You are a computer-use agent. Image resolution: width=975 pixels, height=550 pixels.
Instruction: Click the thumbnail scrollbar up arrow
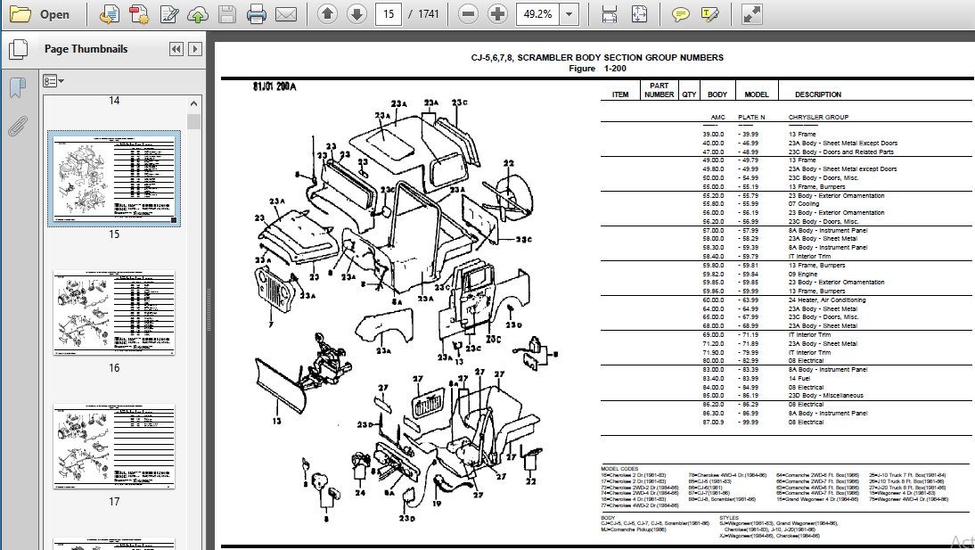point(194,103)
